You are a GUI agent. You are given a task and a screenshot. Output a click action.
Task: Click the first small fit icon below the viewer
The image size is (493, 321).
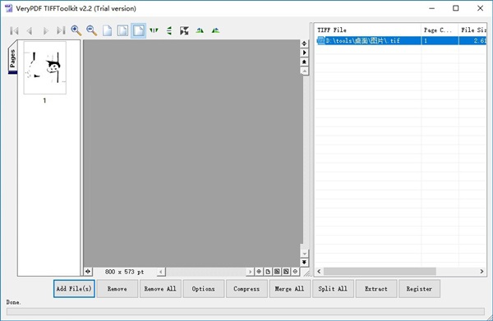pos(277,272)
